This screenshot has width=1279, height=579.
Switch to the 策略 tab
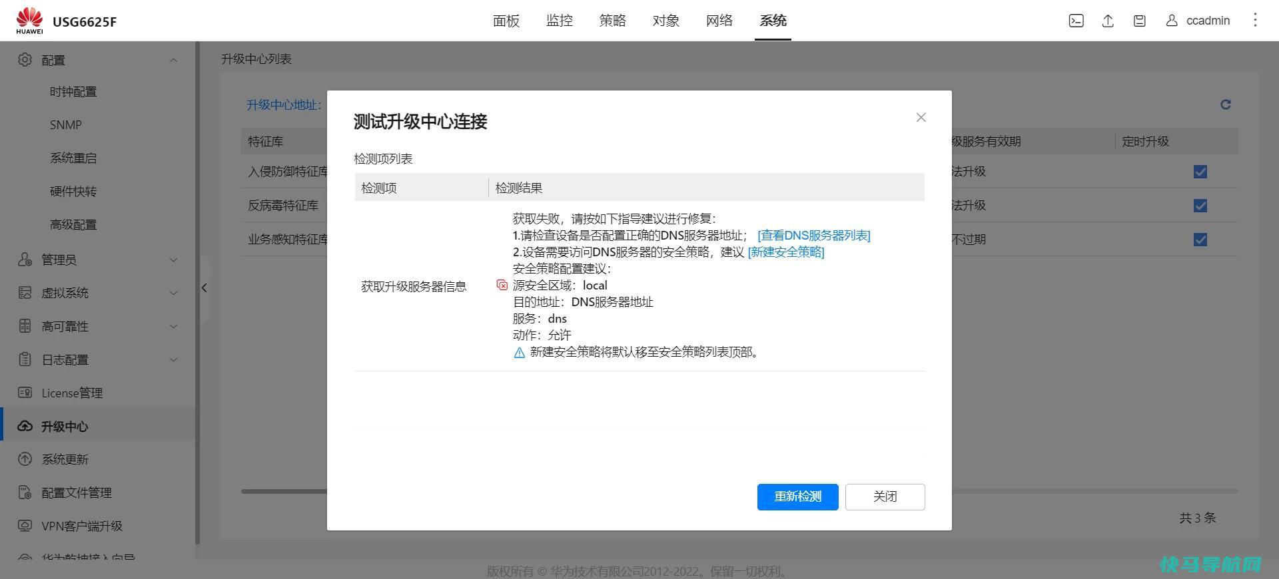[x=613, y=21]
